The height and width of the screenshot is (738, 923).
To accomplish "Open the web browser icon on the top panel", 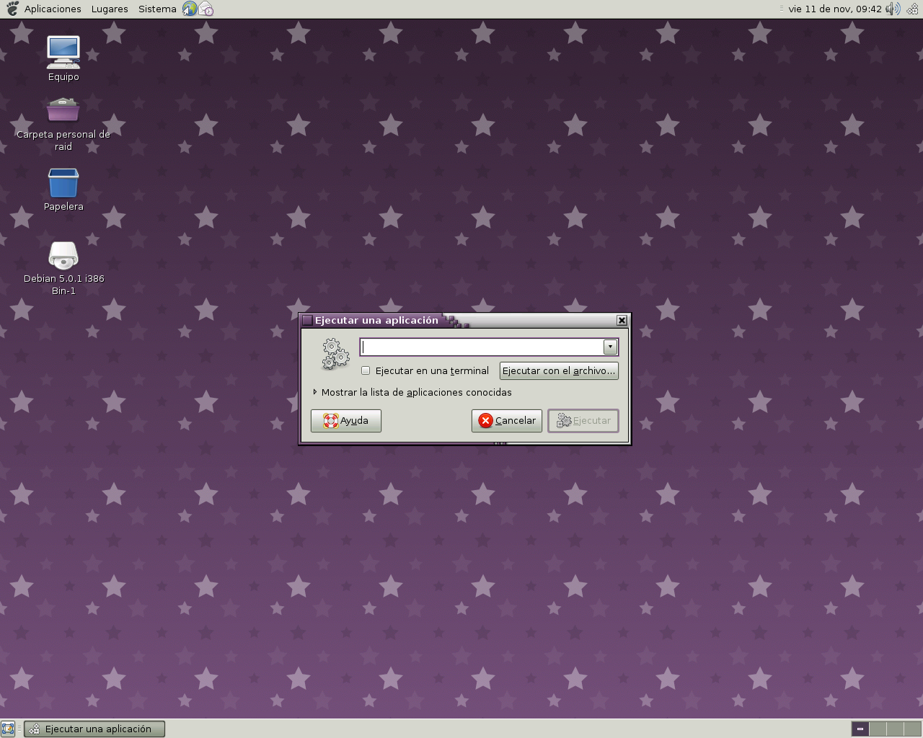I will [x=188, y=9].
